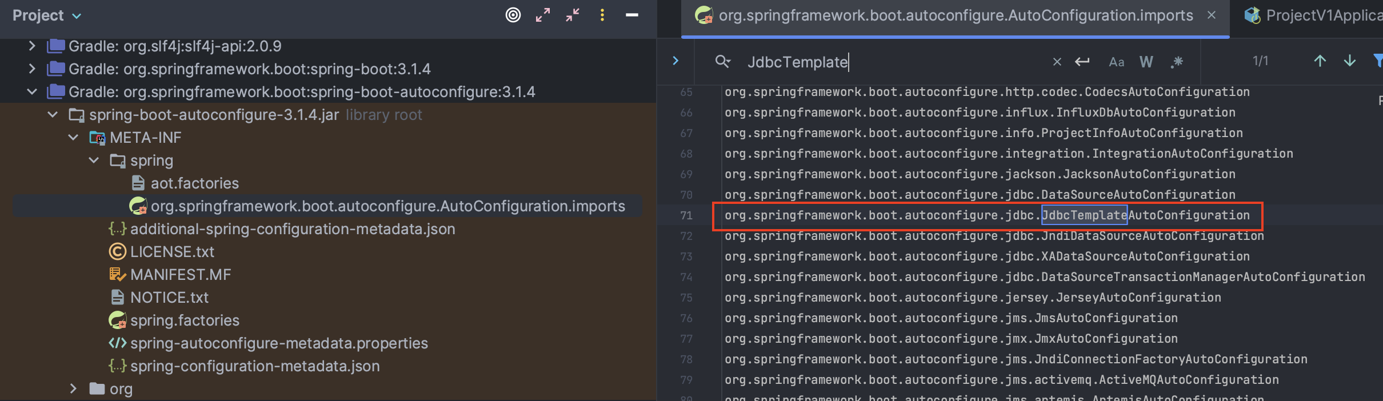This screenshot has height=401, width=1383.
Task: Select the NOTICE.txt file
Action: click(x=169, y=298)
